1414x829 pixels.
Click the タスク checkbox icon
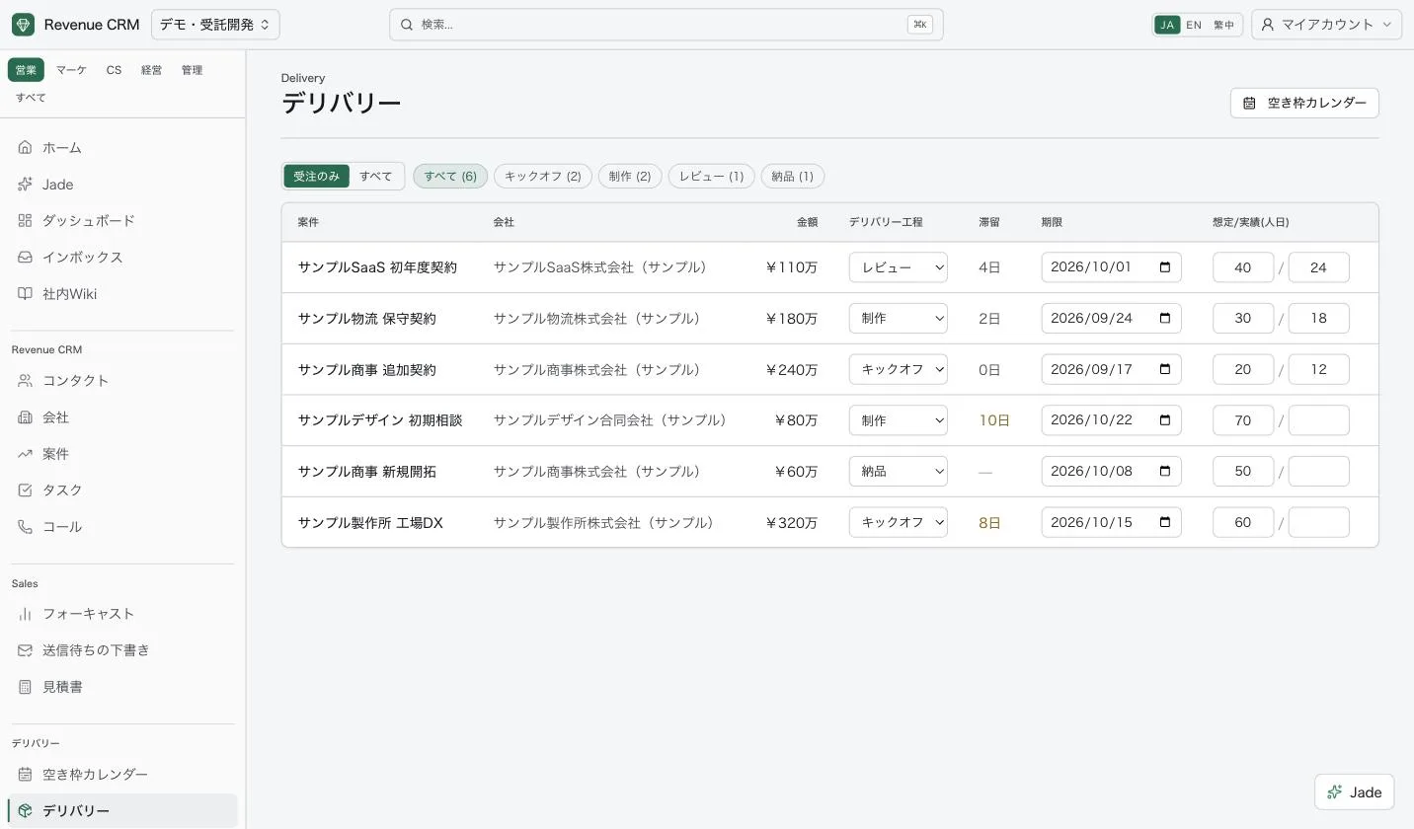click(x=26, y=490)
